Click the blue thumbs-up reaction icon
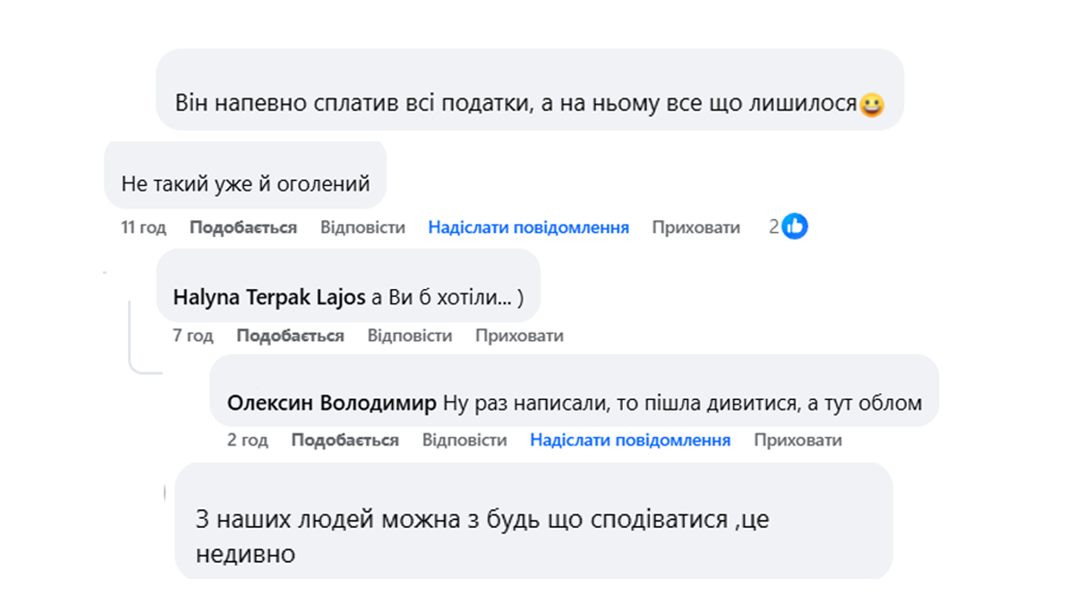This screenshot has height=604, width=1074. pos(795,227)
